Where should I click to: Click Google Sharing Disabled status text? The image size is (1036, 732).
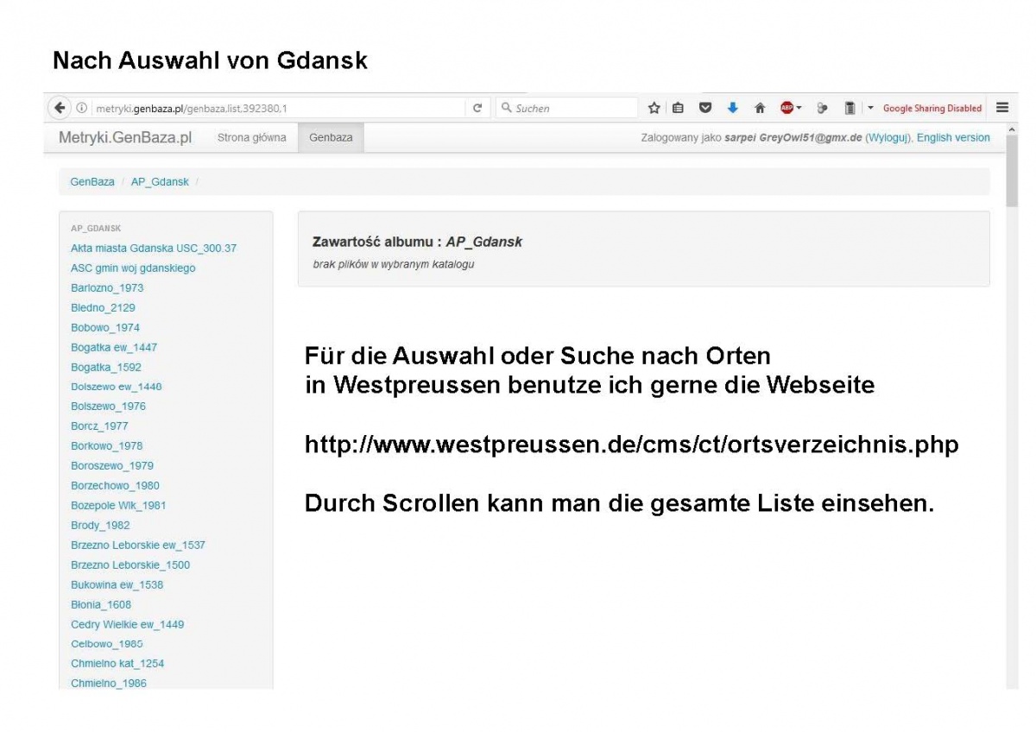click(932, 109)
